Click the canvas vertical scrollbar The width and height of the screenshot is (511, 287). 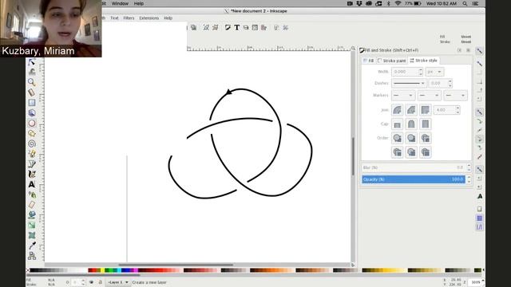(353, 156)
